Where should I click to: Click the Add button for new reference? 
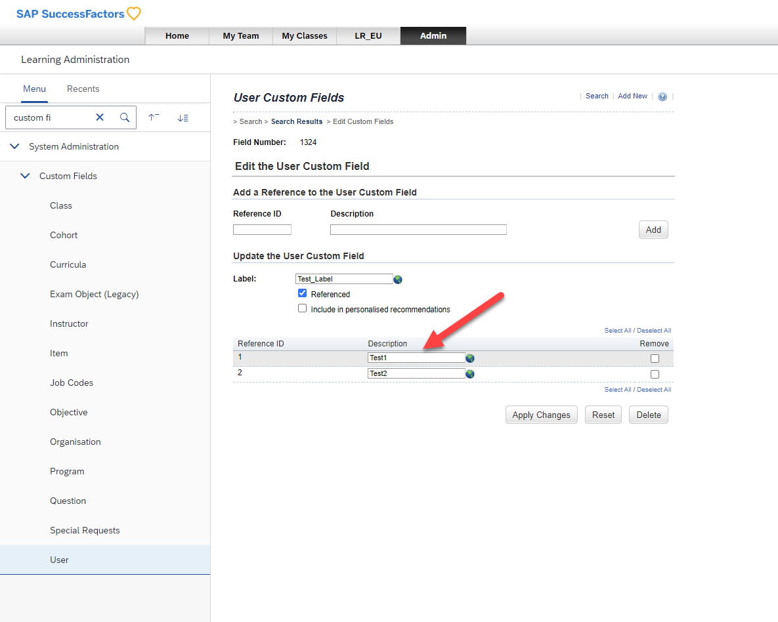pyautogui.click(x=653, y=230)
